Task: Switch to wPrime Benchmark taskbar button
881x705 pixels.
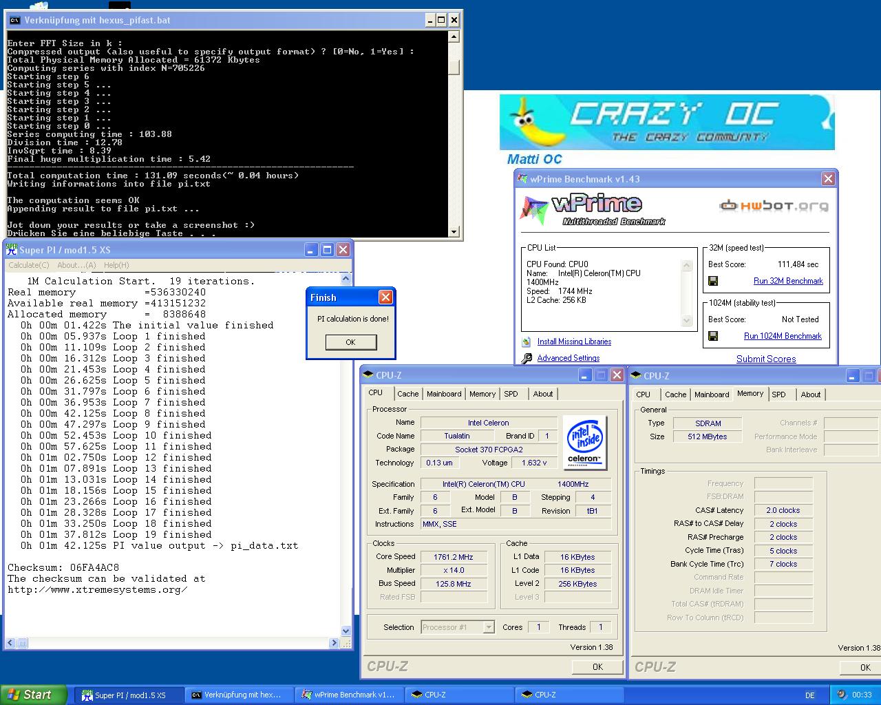Action: pyautogui.click(x=349, y=695)
